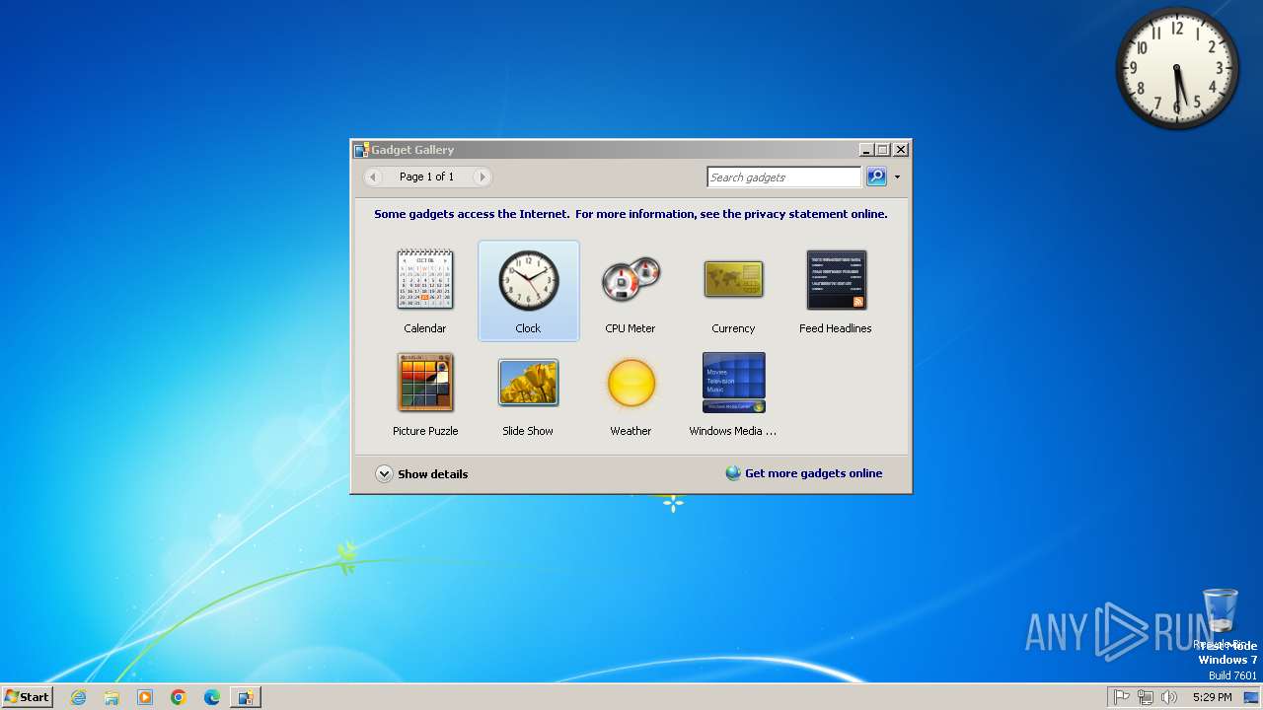Go to the previous gallery page
This screenshot has width=1263, height=710.
click(x=373, y=177)
